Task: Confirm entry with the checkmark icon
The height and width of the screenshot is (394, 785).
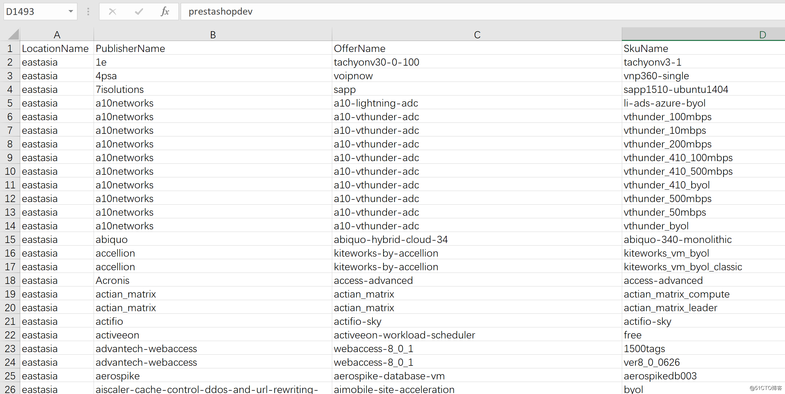Action: pos(139,12)
